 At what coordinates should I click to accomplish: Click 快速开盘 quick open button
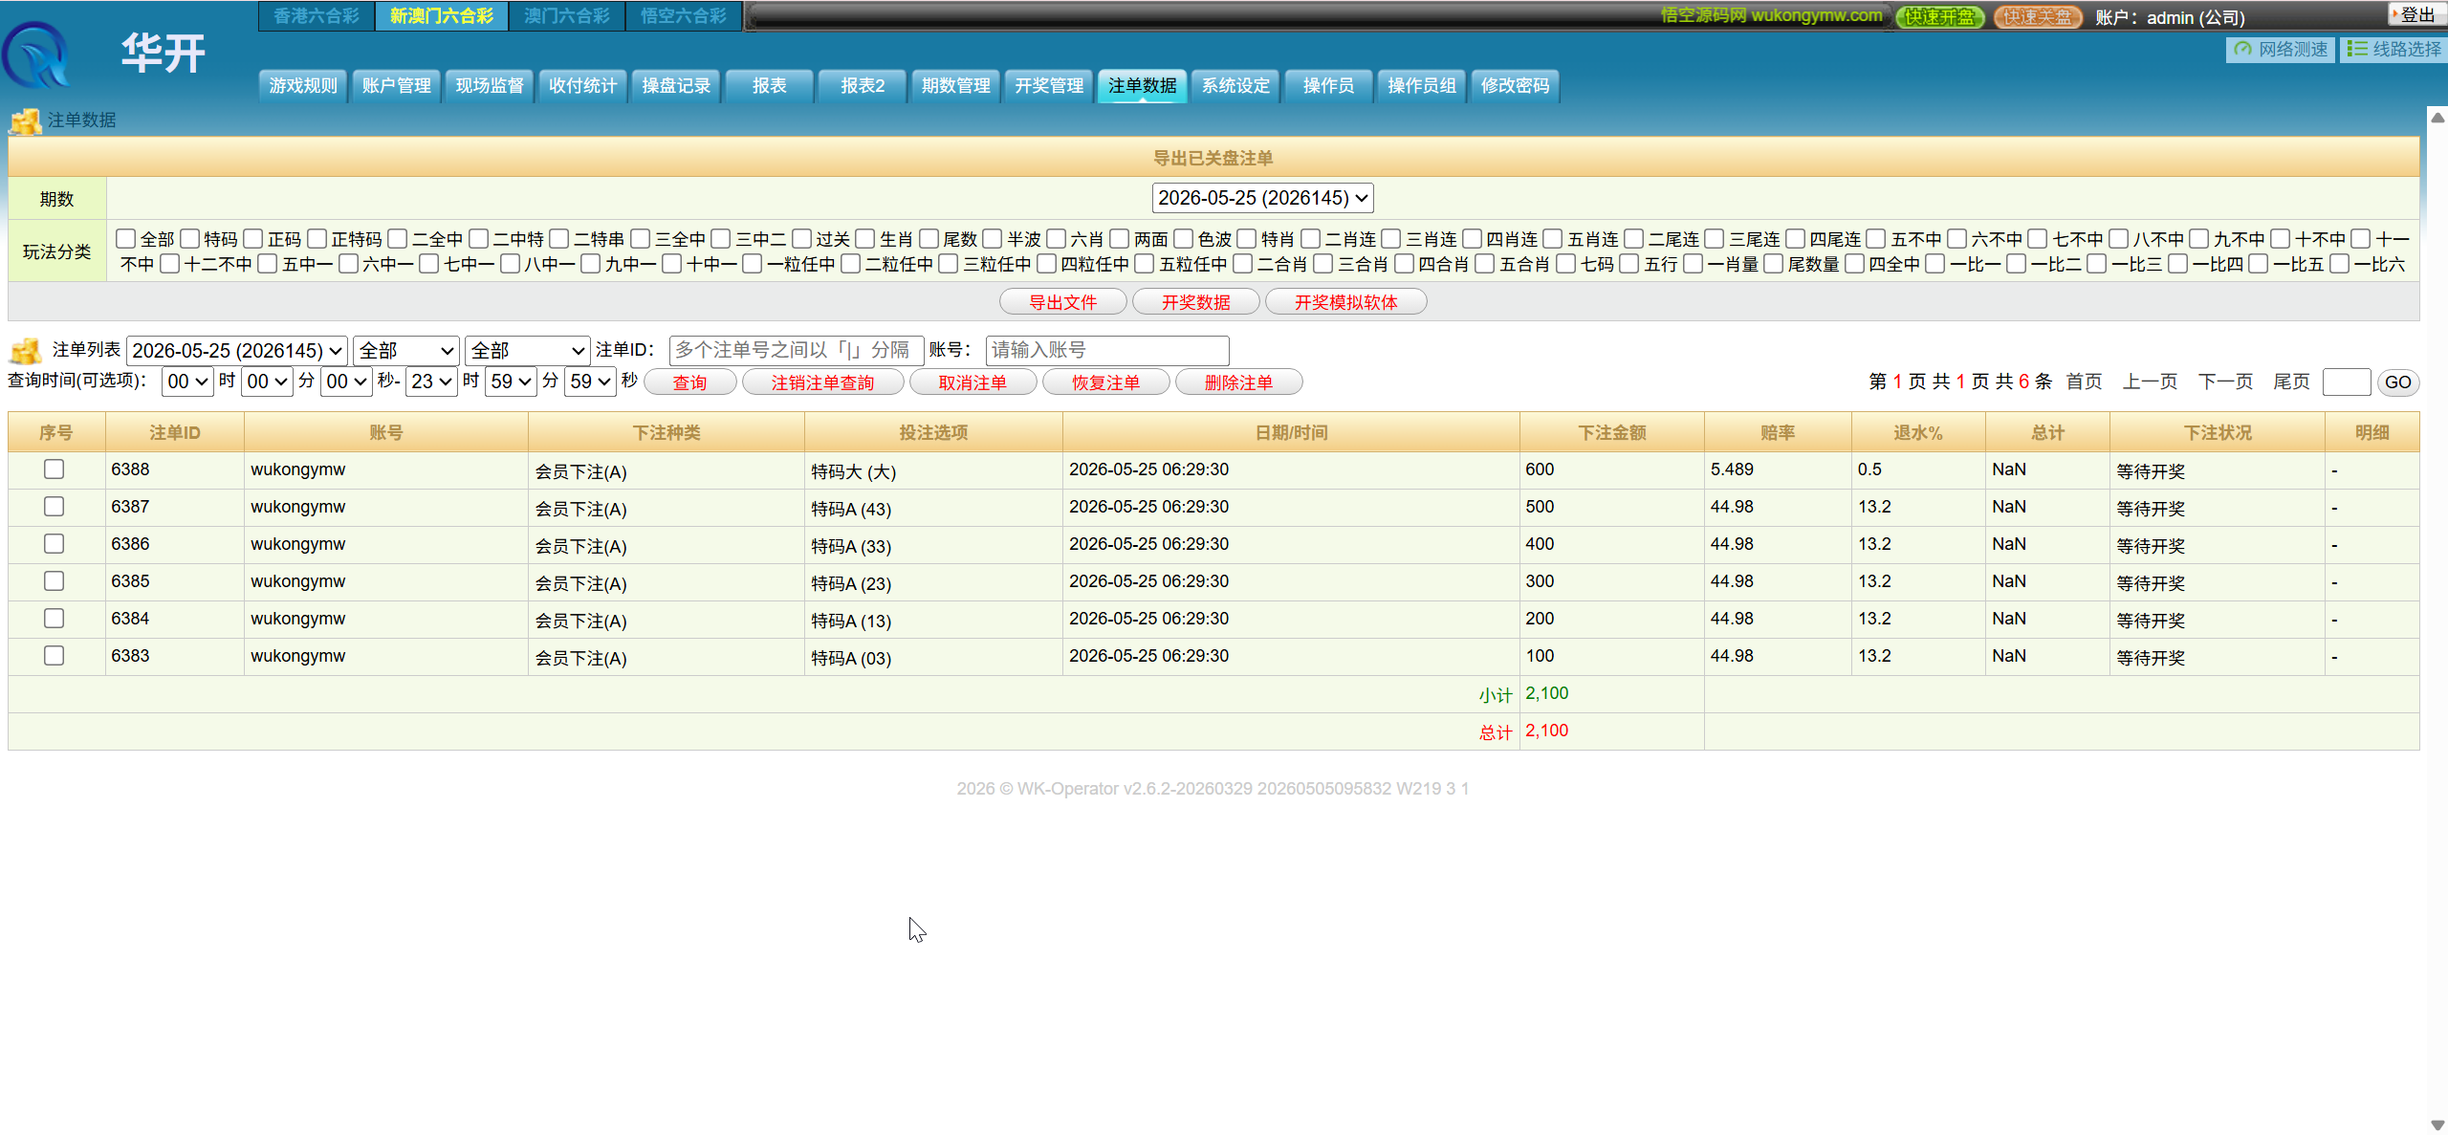1939,16
